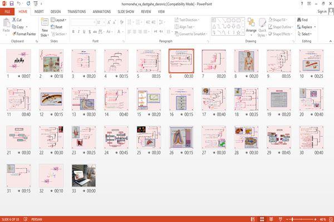
Task: Click the Copy command icon
Action: click(x=14, y=27)
